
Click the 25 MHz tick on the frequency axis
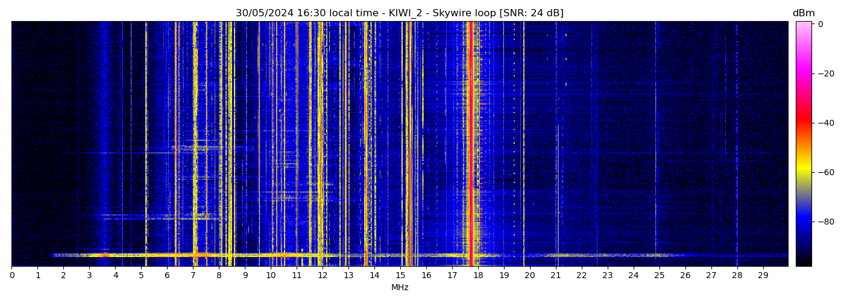660,276
